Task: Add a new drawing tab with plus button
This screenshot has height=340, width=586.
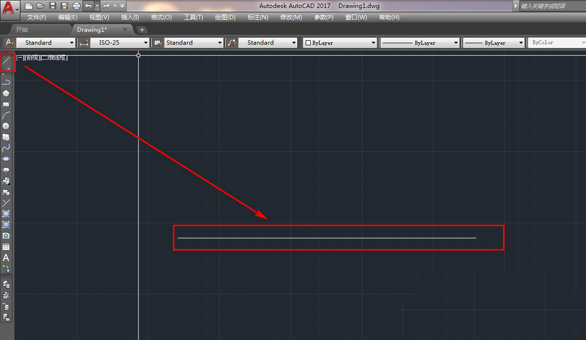Action: coord(142,29)
